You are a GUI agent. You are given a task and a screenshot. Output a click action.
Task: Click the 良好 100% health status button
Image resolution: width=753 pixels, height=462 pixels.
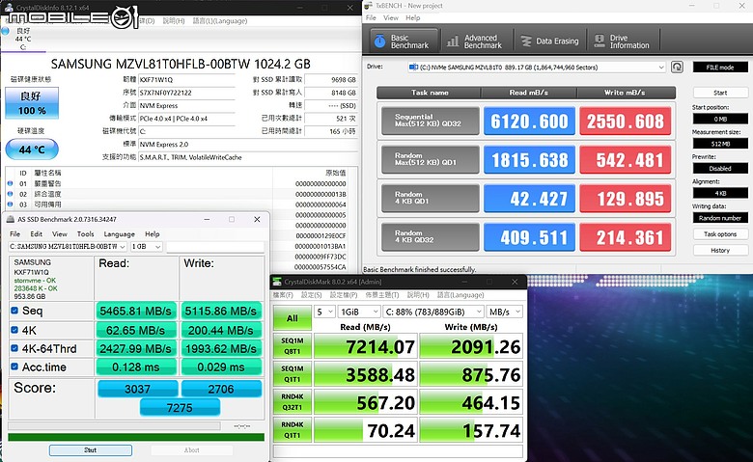coord(32,102)
